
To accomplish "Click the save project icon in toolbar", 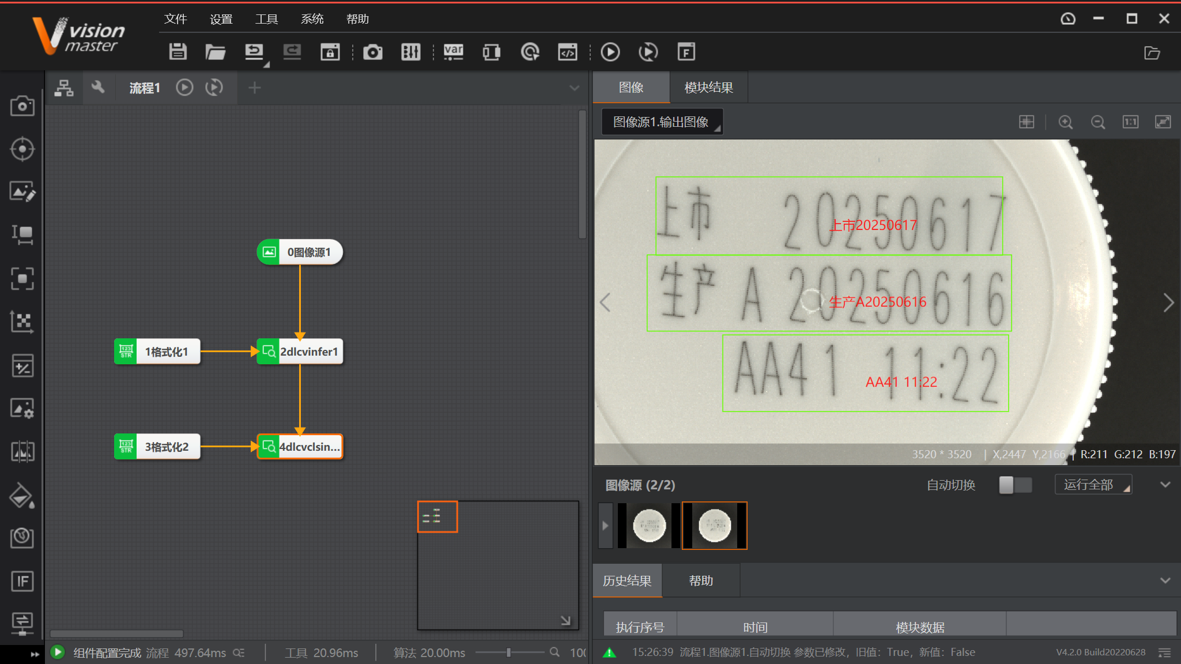I will 178,52.
